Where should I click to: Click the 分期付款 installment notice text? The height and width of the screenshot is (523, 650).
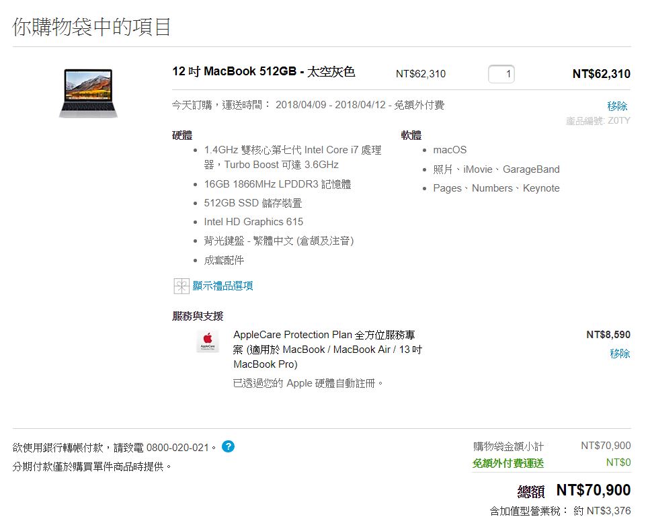[x=92, y=467]
